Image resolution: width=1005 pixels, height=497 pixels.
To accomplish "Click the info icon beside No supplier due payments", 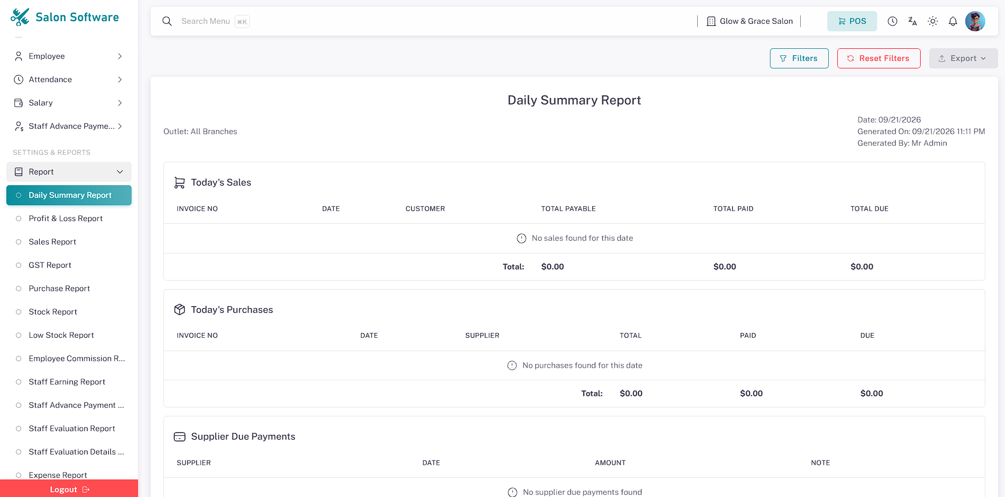I will 513,492.
